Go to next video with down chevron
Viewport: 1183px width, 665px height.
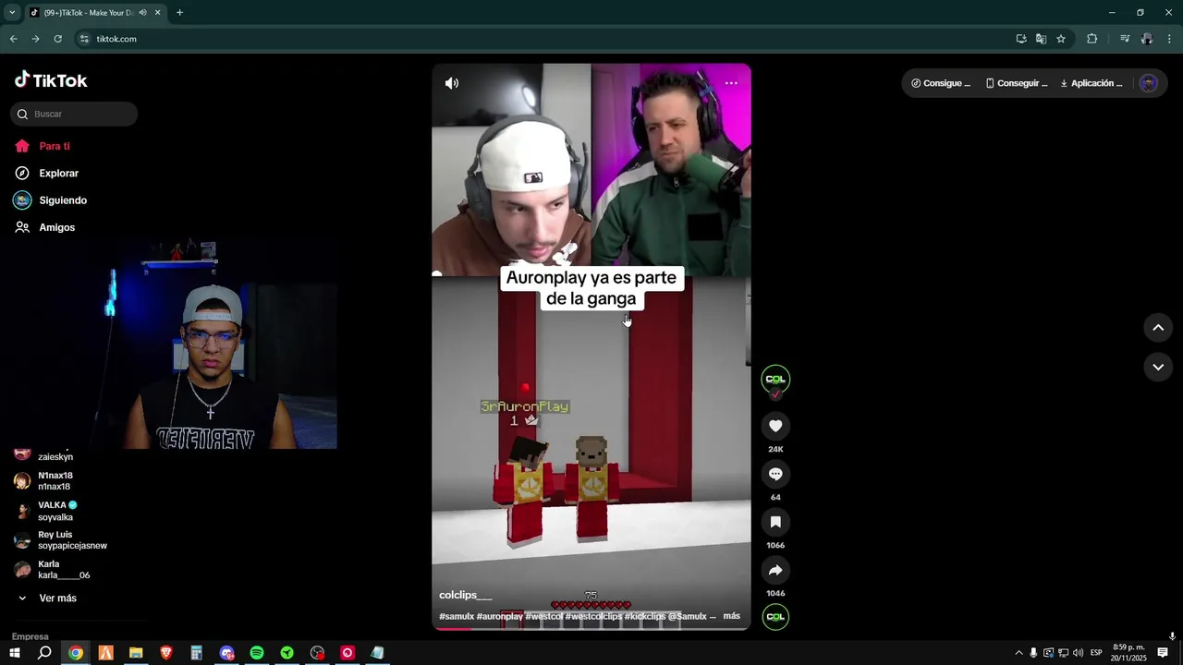pyautogui.click(x=1158, y=367)
